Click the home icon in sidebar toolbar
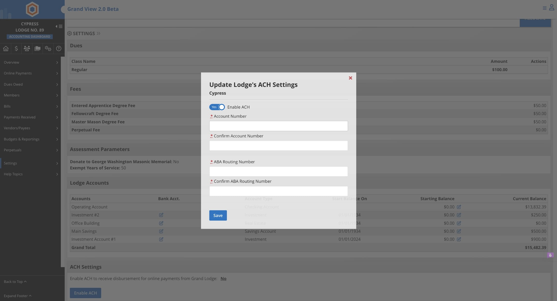Screen dimensions: 557x301 click(x=6, y=48)
